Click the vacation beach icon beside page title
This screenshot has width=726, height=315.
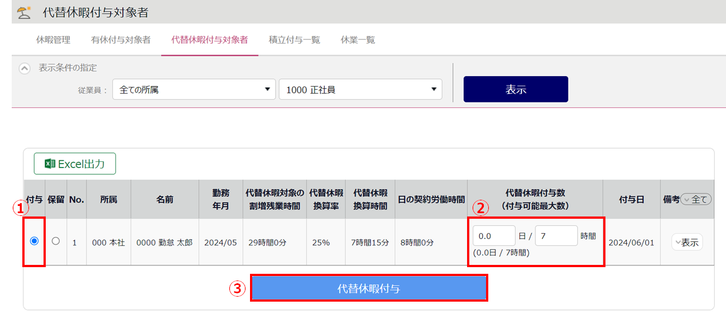pyautogui.click(x=23, y=12)
